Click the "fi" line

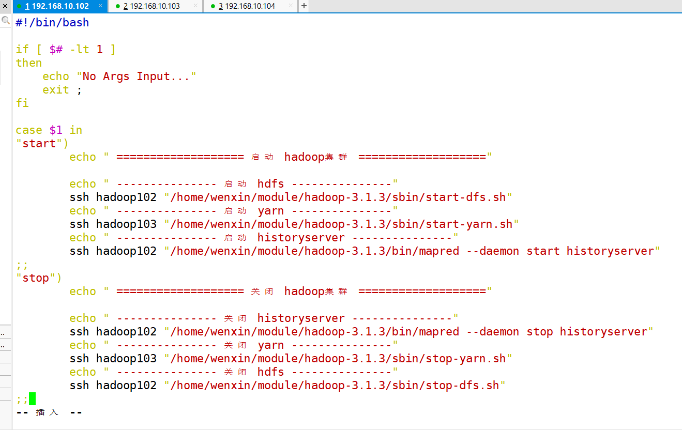[22, 103]
